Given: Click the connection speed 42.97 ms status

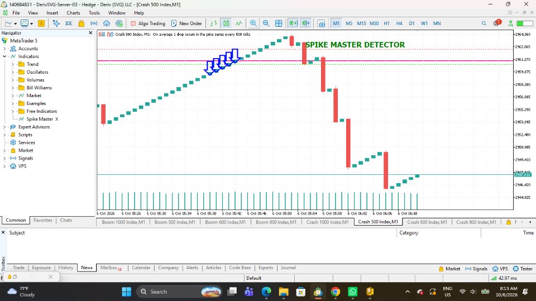Looking at the screenshot, I should point(504,278).
